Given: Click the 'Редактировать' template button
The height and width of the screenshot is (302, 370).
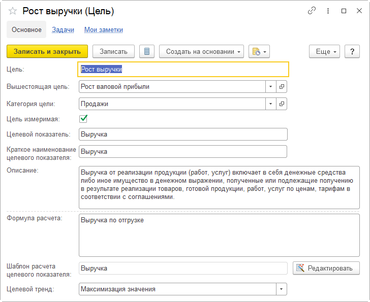Looking at the screenshot, I should click(326, 268).
